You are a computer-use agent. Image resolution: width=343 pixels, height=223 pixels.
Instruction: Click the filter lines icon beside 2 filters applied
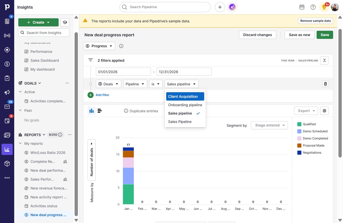91,60
